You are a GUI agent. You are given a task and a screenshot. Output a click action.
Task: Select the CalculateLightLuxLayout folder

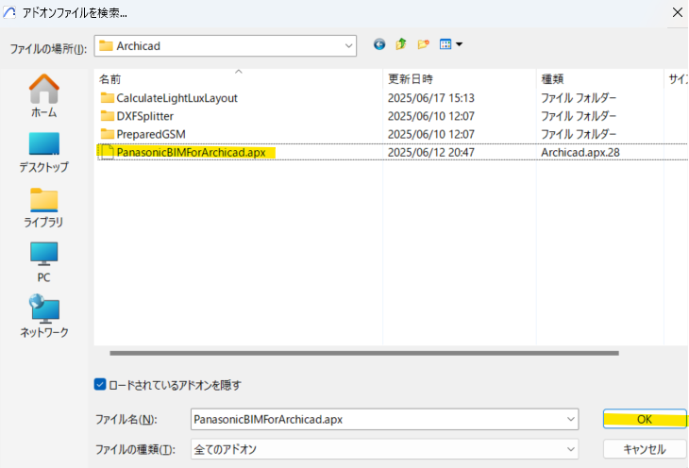click(176, 97)
